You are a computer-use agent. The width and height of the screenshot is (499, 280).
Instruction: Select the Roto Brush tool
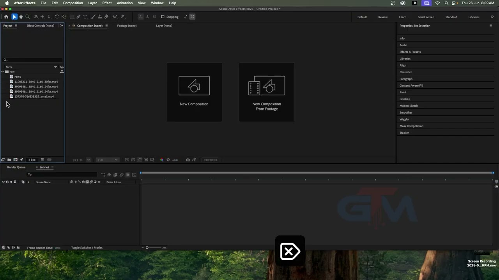tap(115, 17)
